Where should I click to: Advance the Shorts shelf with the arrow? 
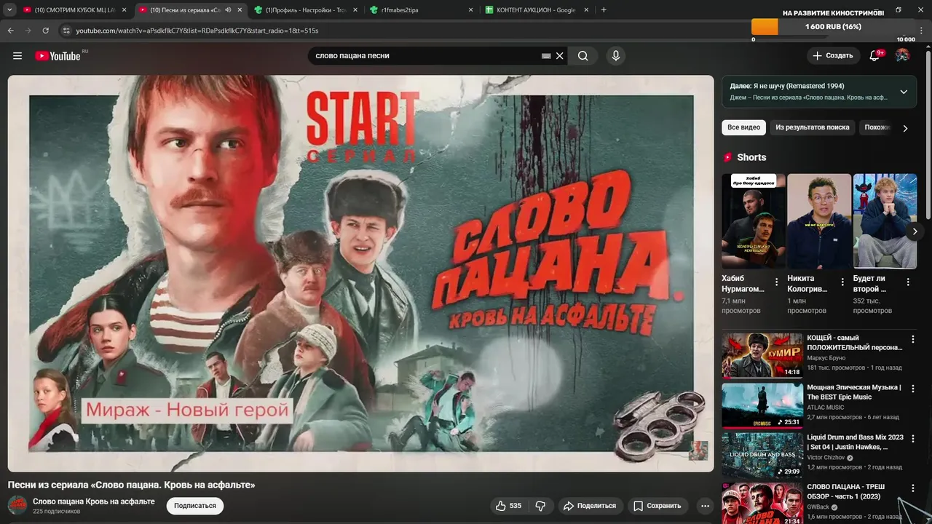click(x=915, y=231)
